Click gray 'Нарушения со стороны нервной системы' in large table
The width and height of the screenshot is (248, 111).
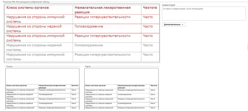(34, 47)
